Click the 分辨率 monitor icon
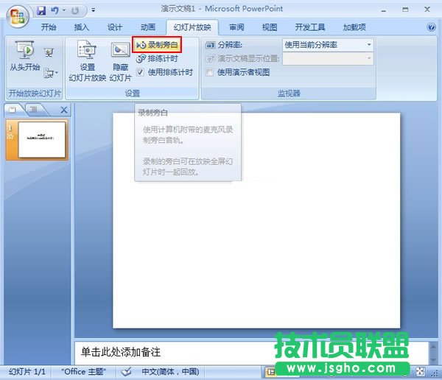 (x=210, y=45)
